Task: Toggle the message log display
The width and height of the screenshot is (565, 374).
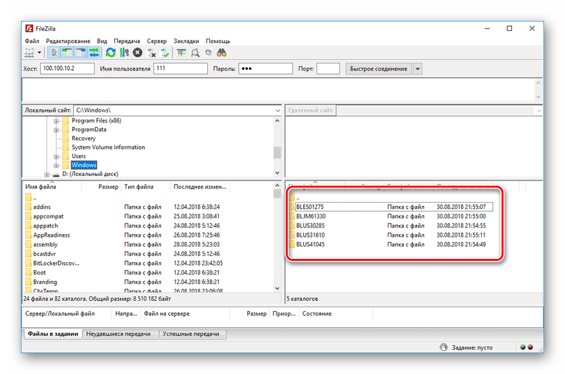Action: tap(54, 52)
